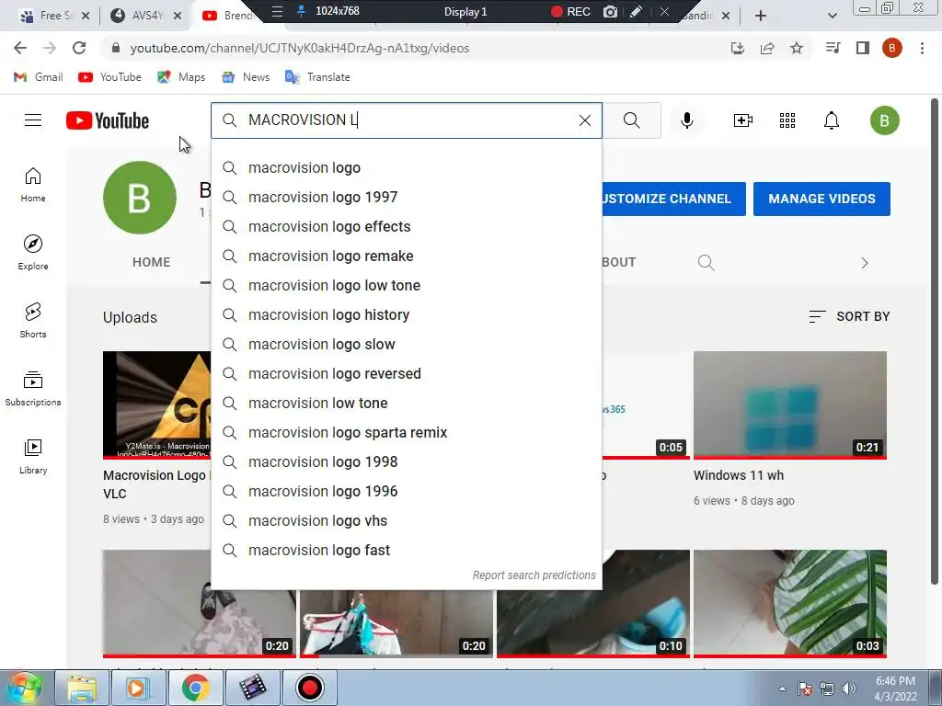Open the notifications bell
942x706 pixels.
pos(831,120)
